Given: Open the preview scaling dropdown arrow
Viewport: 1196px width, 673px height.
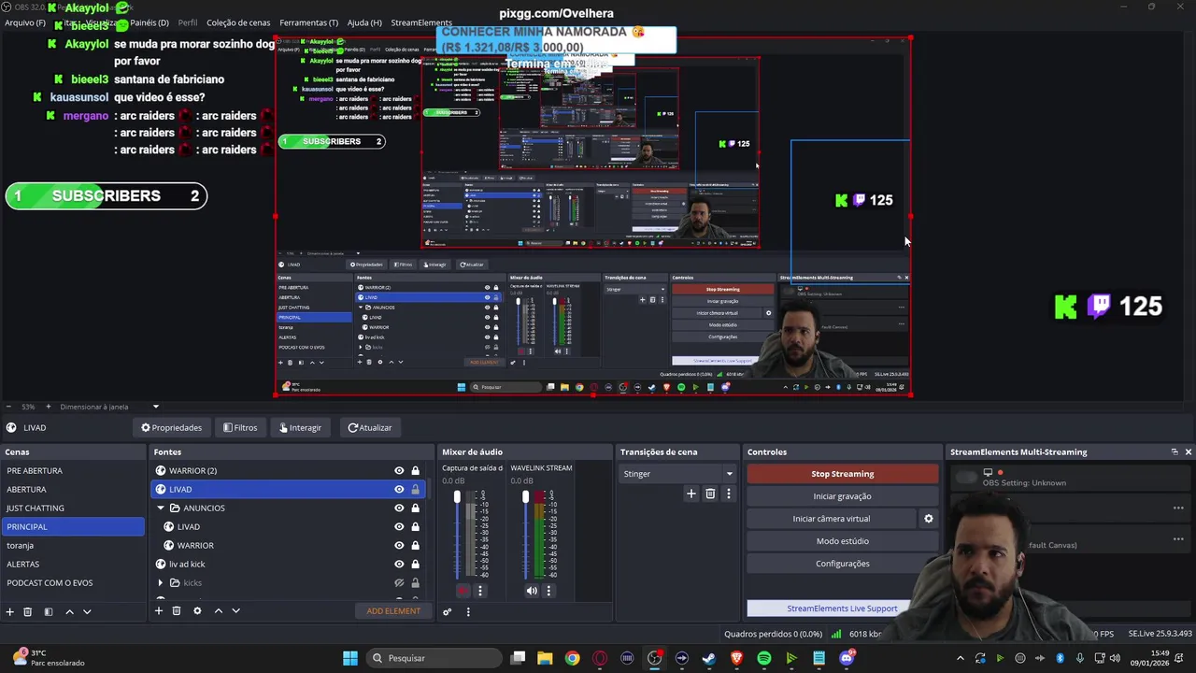Looking at the screenshot, I should pyautogui.click(x=156, y=407).
